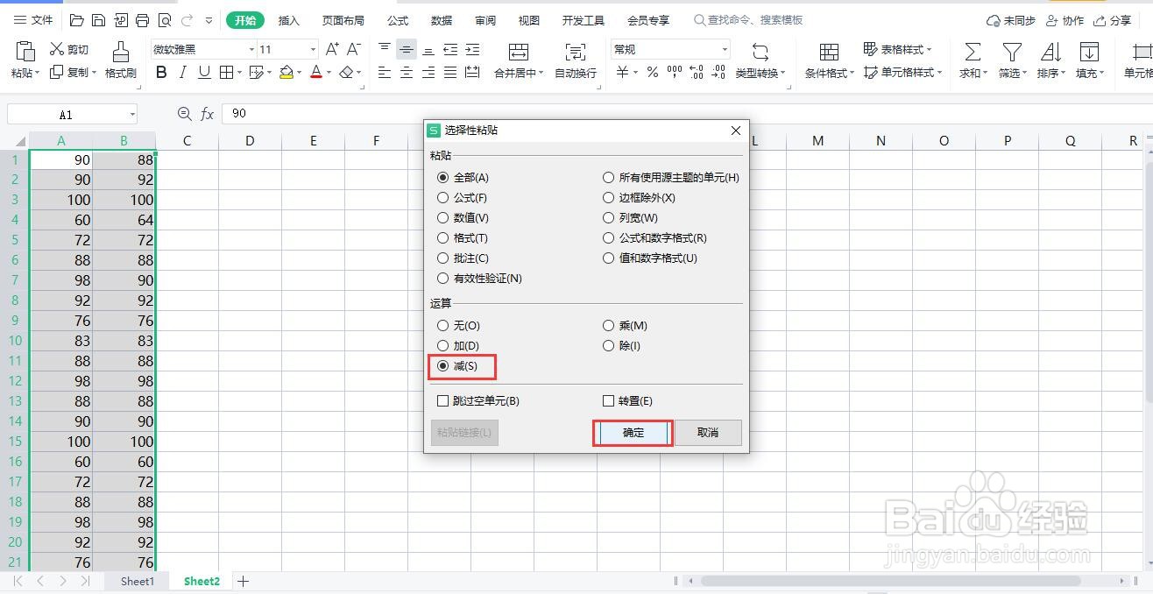Switch to the 插入 ribbon tab
Screen dimensions: 1153x594
(x=289, y=19)
